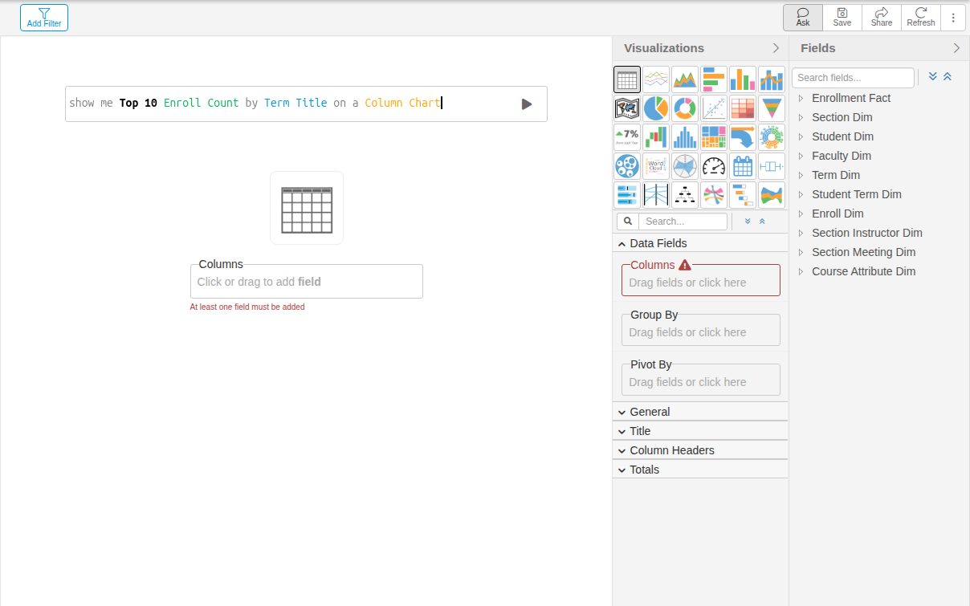Screen dimensions: 970x606
Task: Select the Pie chart visualization
Action: [x=656, y=108]
